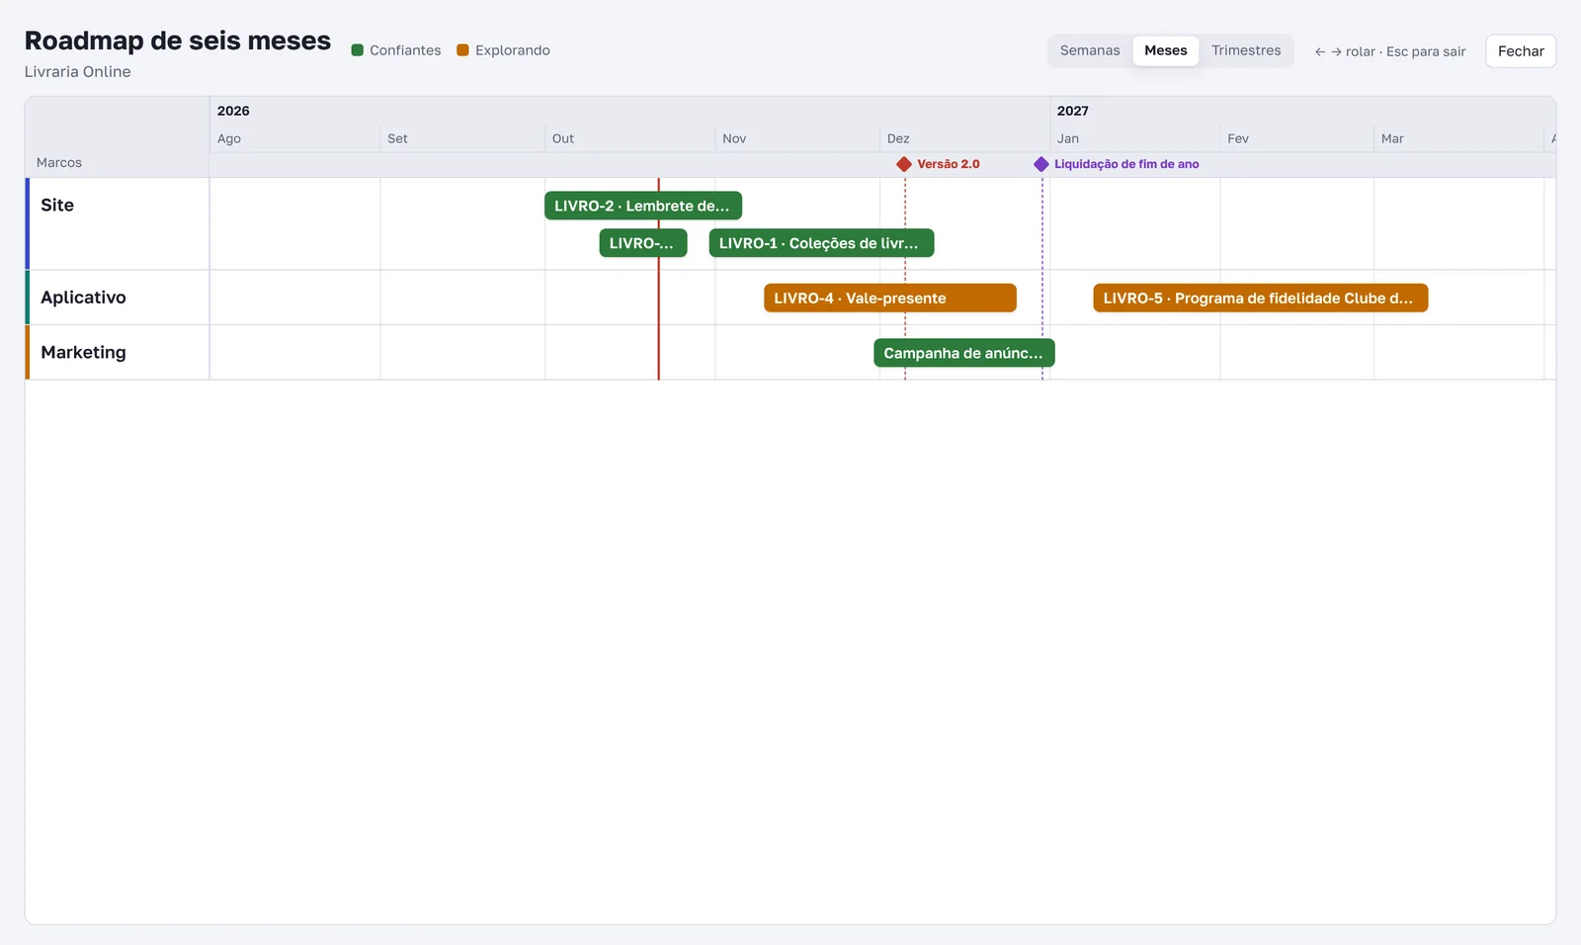Select the Site lane label
The image size is (1581, 945).
tap(57, 206)
